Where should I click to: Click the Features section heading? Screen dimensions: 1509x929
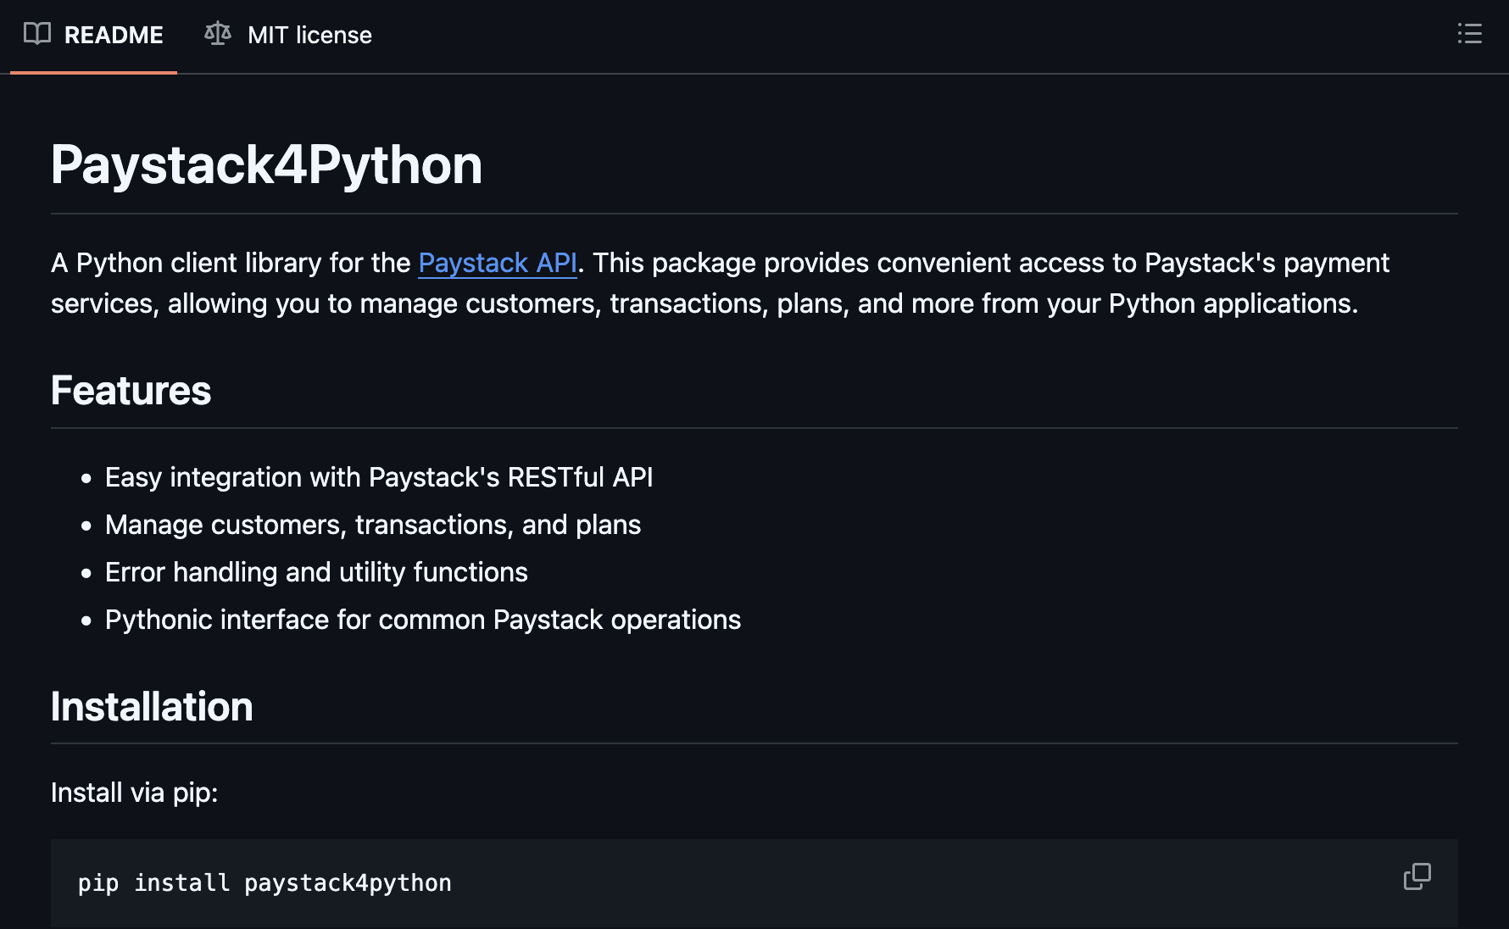click(x=131, y=391)
